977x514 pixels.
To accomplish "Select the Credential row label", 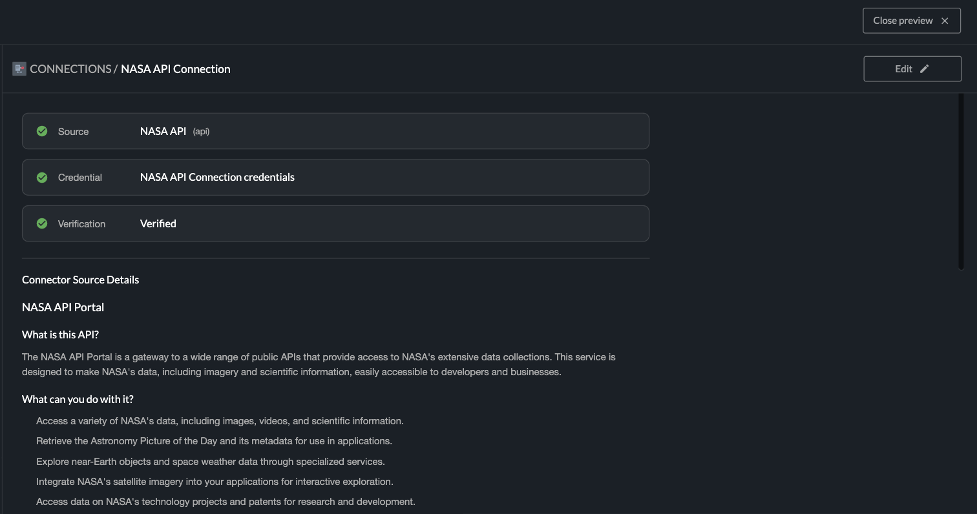I will tap(80, 178).
